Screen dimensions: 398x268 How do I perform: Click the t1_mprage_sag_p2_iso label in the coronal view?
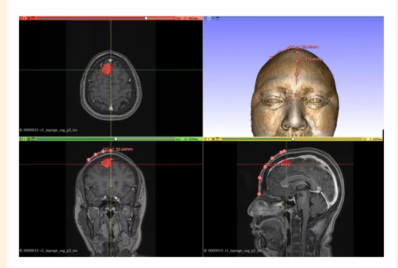pyautogui.click(x=59, y=250)
